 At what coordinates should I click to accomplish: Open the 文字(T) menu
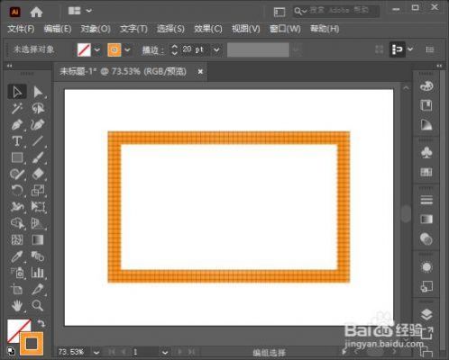pos(133,29)
